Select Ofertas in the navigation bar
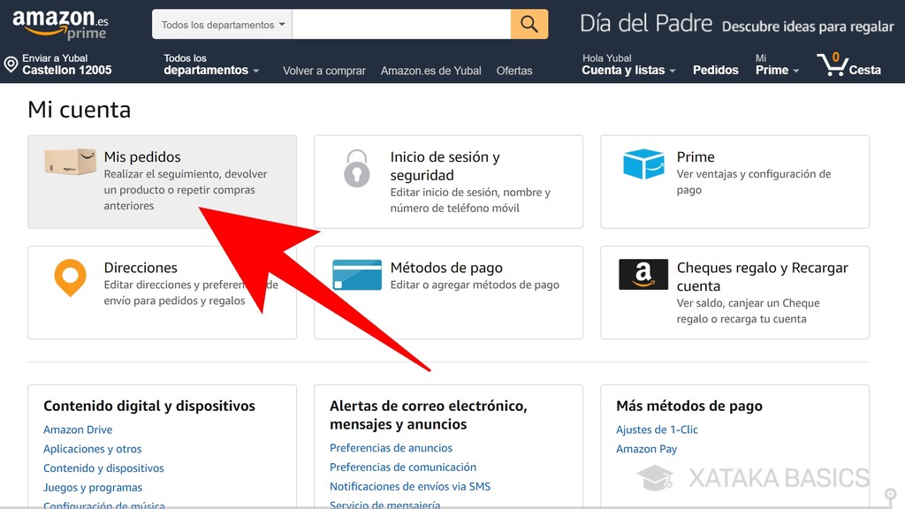905x509 pixels. [x=514, y=70]
